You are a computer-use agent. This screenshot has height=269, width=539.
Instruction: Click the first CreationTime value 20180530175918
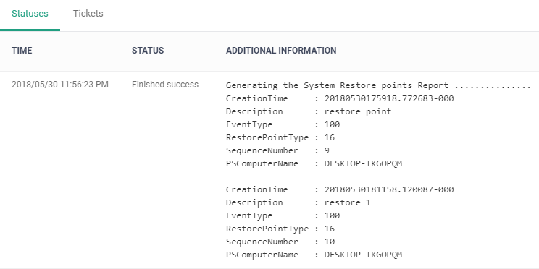pos(389,98)
